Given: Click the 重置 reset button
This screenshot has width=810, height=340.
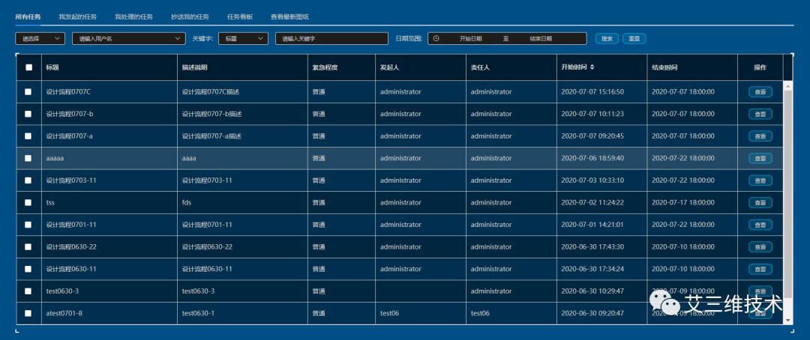Looking at the screenshot, I should (634, 39).
